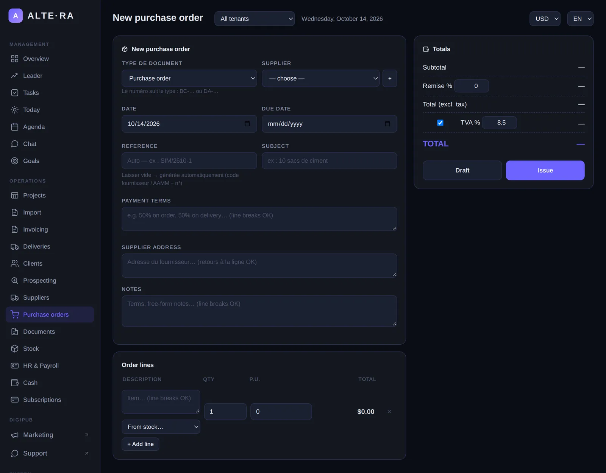Click the Issue button

[545, 170]
